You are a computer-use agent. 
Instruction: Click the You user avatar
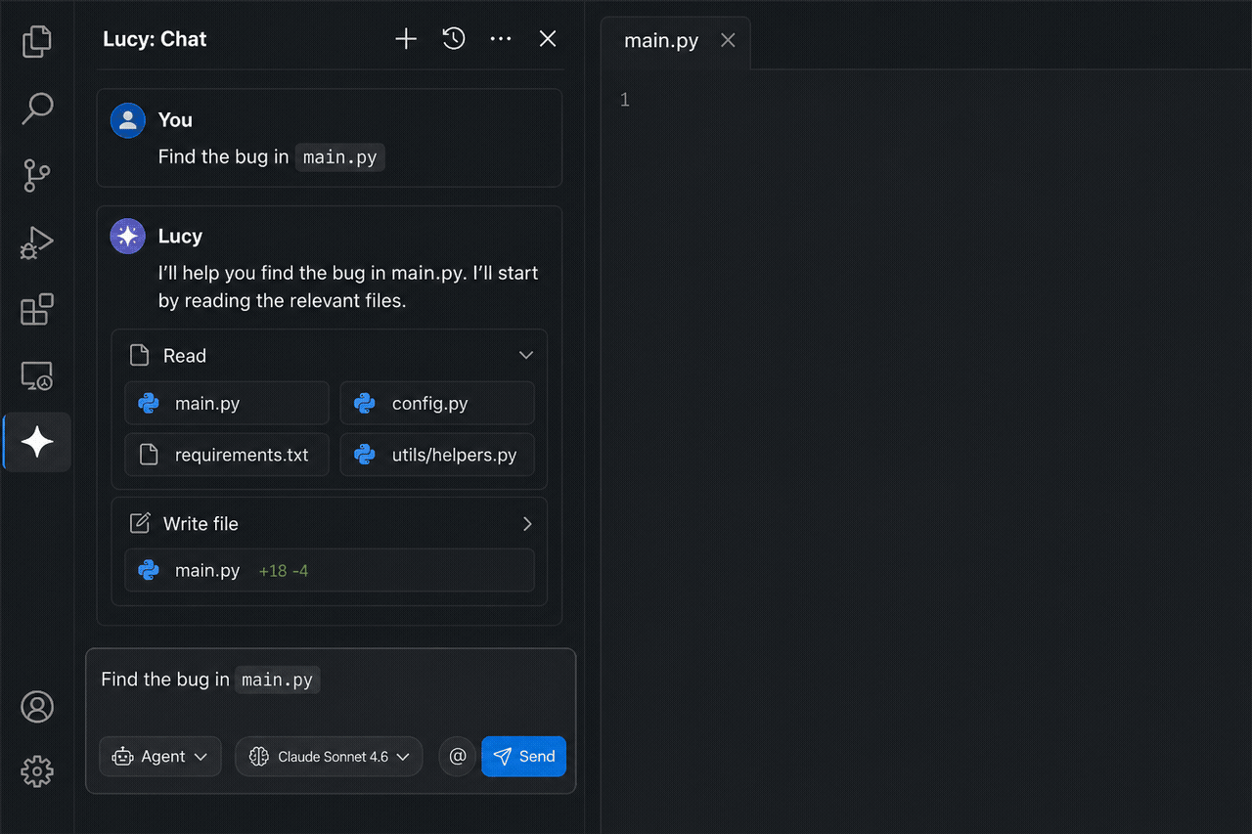click(x=128, y=120)
